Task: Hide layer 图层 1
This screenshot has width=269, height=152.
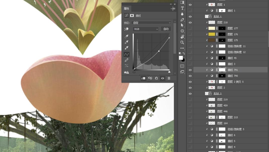Action: pyautogui.click(x=190, y=5)
